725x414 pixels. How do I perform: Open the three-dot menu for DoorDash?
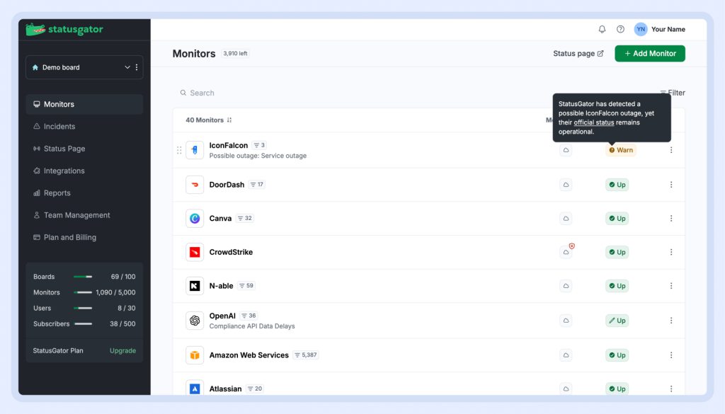point(670,185)
